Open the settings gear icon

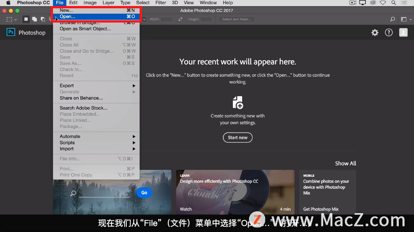pyautogui.click(x=375, y=32)
